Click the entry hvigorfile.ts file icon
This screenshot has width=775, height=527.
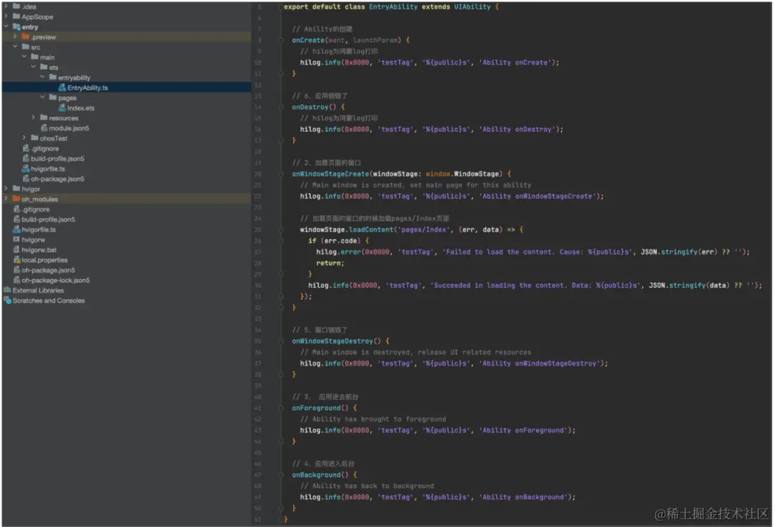tap(26, 168)
